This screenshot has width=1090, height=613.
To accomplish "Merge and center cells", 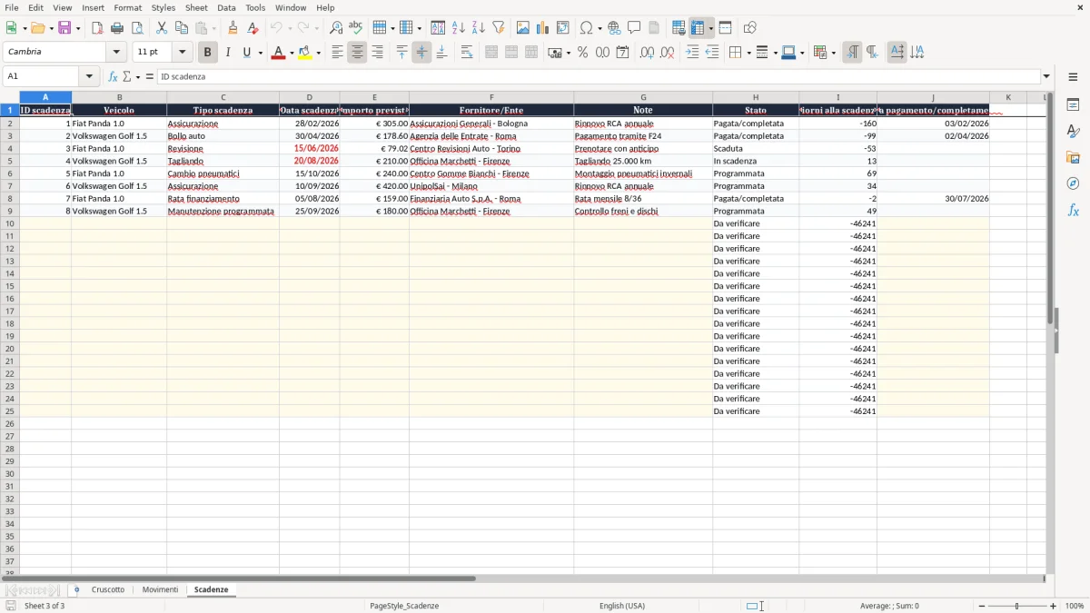I will pyautogui.click(x=491, y=53).
